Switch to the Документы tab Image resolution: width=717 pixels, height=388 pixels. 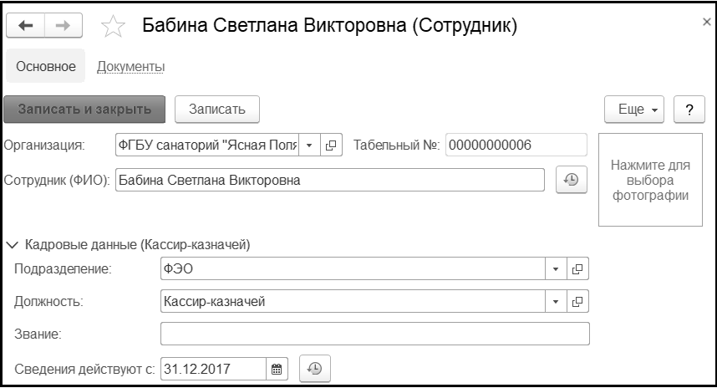point(130,66)
